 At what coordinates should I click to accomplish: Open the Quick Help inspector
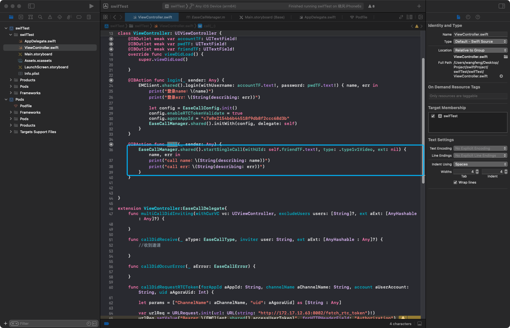(x=478, y=17)
